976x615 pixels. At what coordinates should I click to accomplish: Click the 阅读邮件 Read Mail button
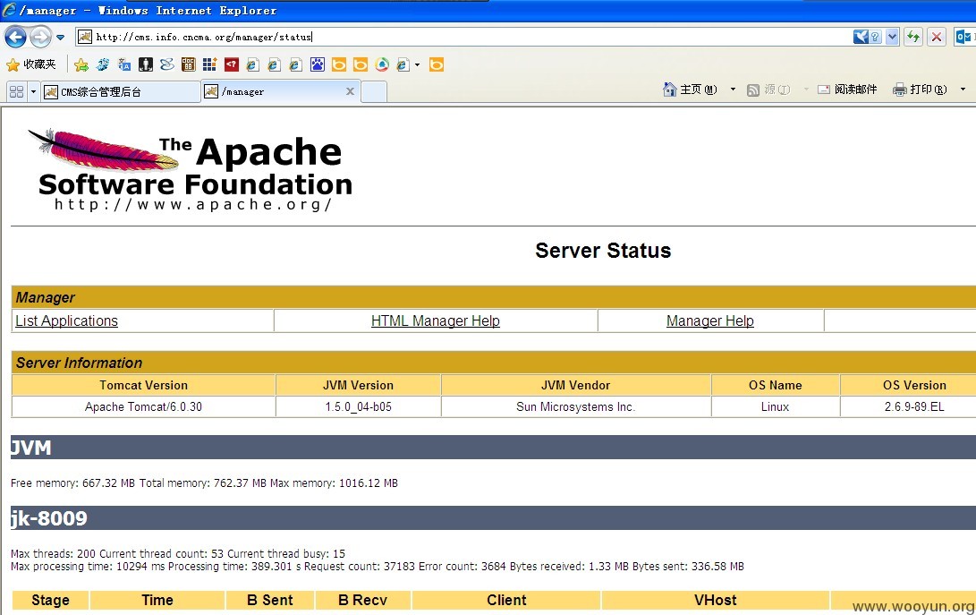[847, 90]
